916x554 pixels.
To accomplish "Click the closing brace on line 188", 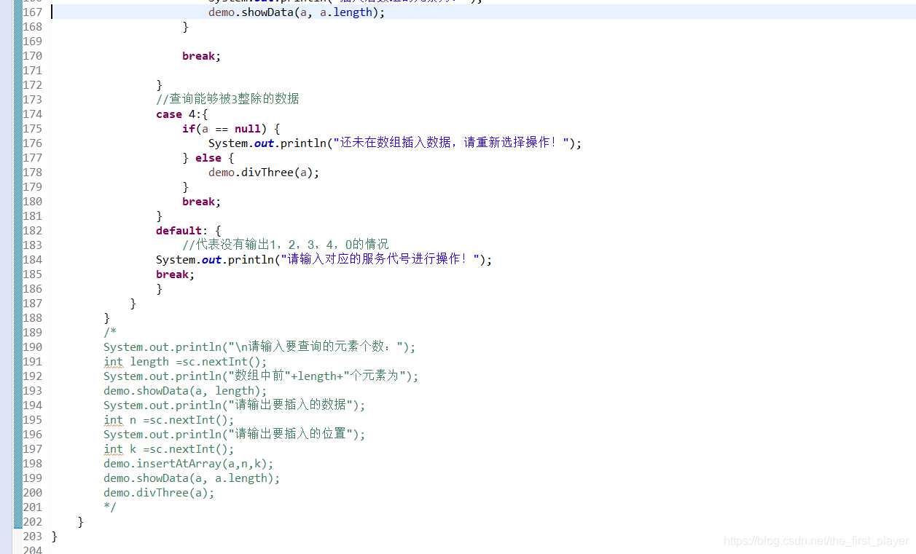I will click(107, 318).
